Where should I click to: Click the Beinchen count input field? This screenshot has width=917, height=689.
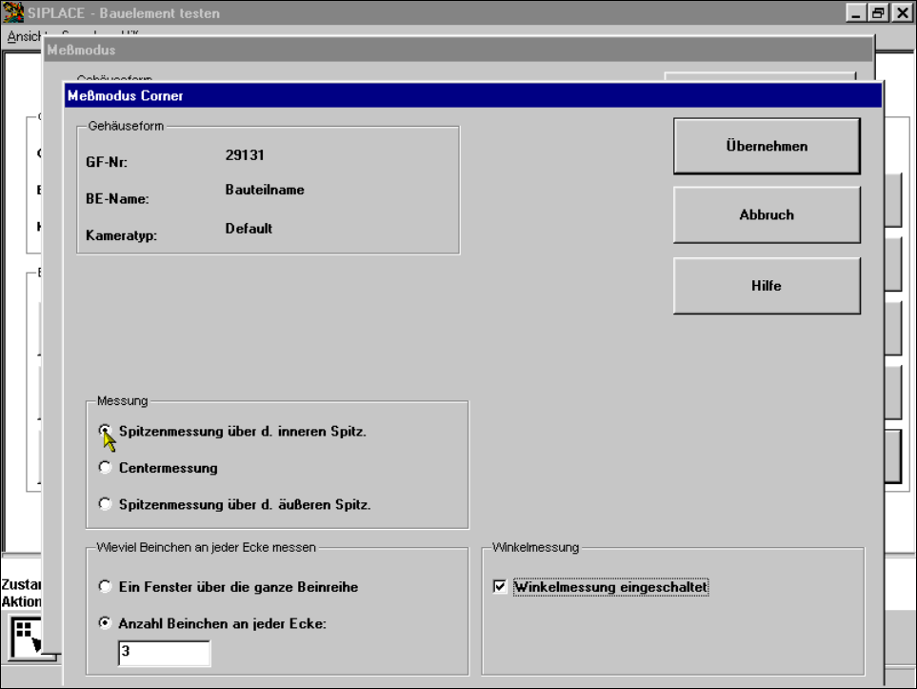[x=165, y=653]
